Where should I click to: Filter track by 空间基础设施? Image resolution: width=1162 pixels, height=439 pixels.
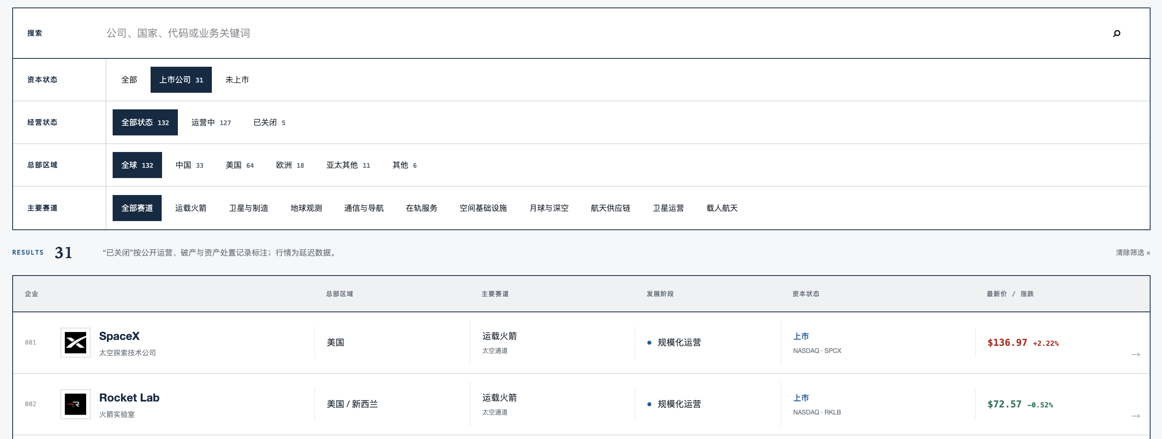click(483, 208)
